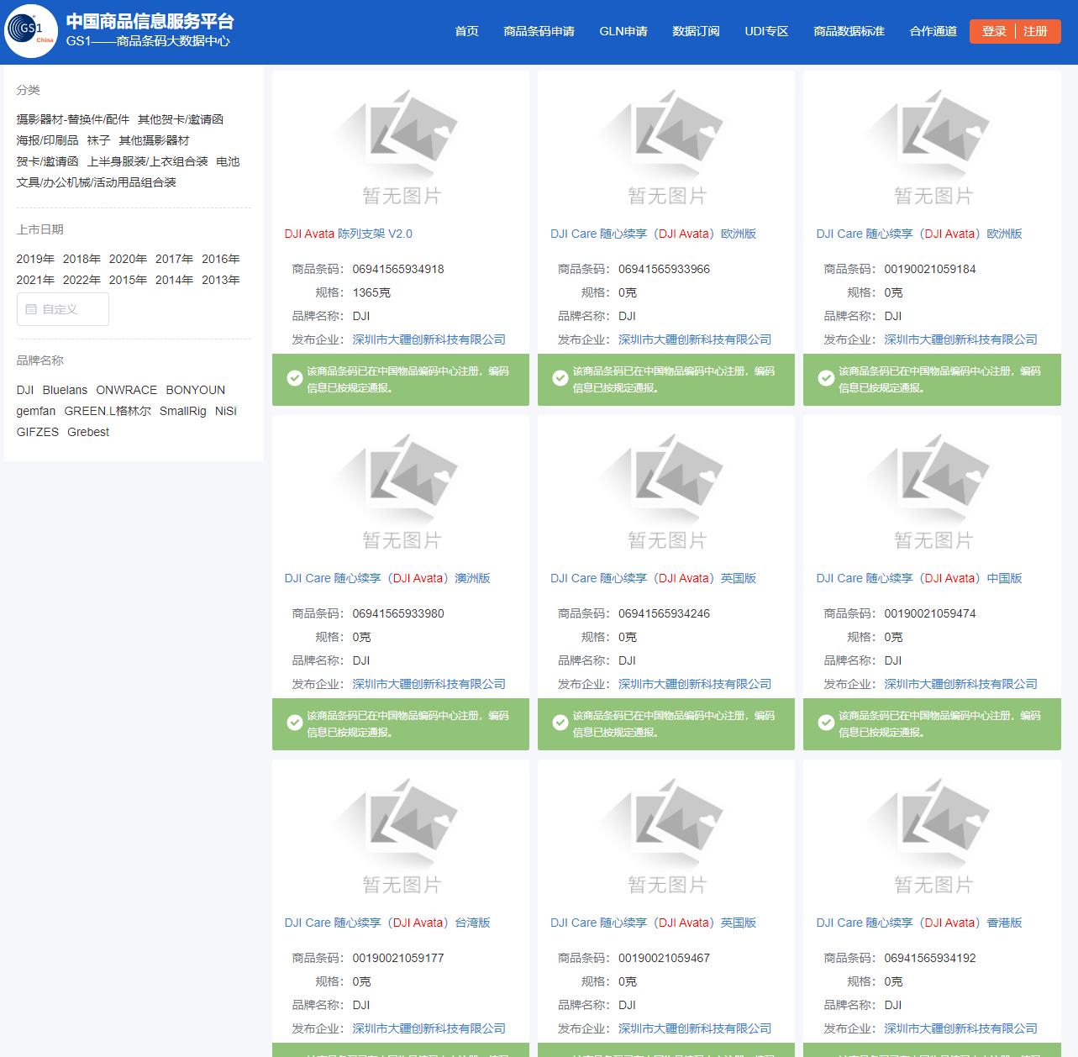
Task: Open 欧洲版 product with barcode 06941565933966
Action: coord(654,234)
